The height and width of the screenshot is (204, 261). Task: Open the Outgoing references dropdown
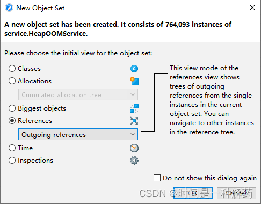tap(78, 134)
